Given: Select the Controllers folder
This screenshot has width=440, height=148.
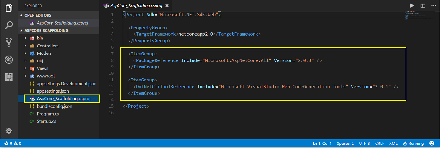Looking at the screenshot, I should coord(59,46).
